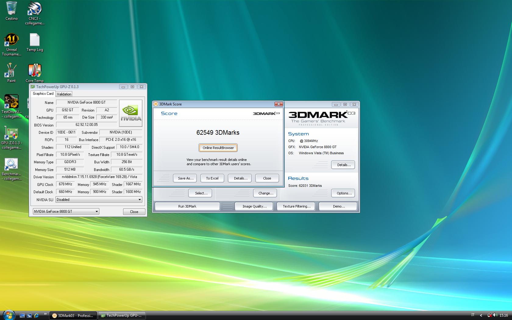
Task: Click the volume speaker tray icon
Action: click(x=495, y=315)
